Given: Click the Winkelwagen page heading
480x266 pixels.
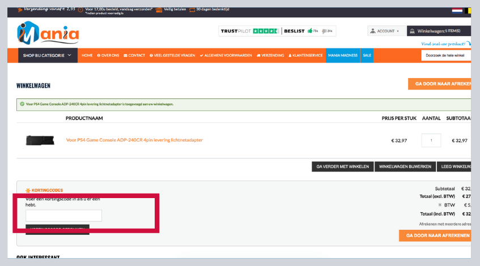Looking at the screenshot, I should [x=33, y=85].
